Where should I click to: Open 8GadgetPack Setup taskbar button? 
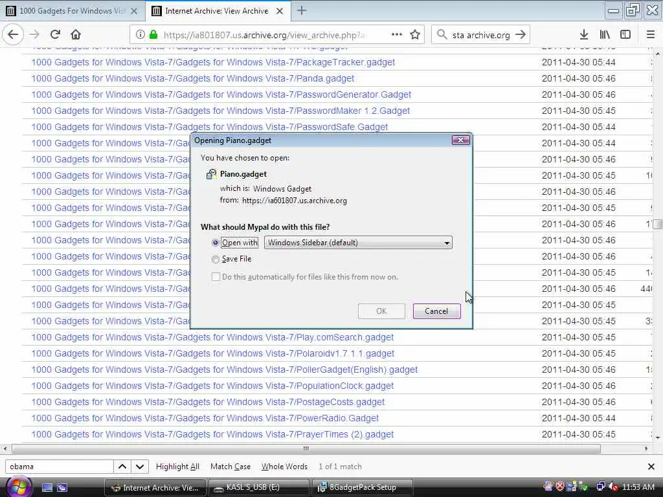363,488
